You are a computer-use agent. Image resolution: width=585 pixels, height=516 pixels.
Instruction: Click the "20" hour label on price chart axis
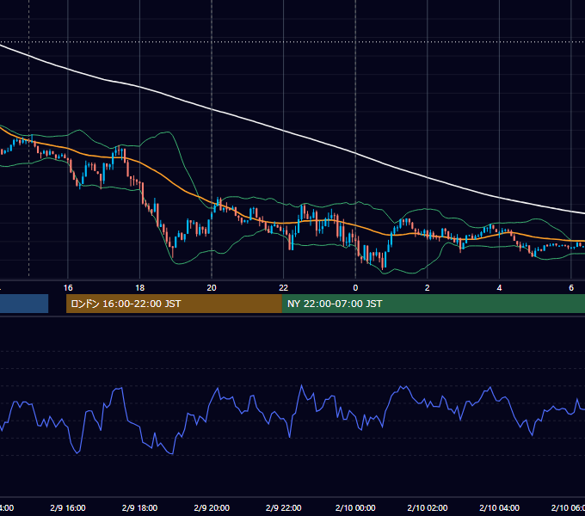[212, 287]
